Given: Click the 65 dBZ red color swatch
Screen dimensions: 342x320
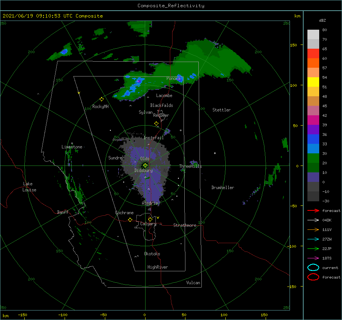Looking at the screenshot, I should (x=313, y=54).
